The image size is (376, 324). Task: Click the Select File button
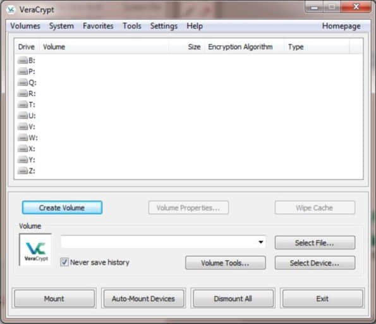(315, 242)
